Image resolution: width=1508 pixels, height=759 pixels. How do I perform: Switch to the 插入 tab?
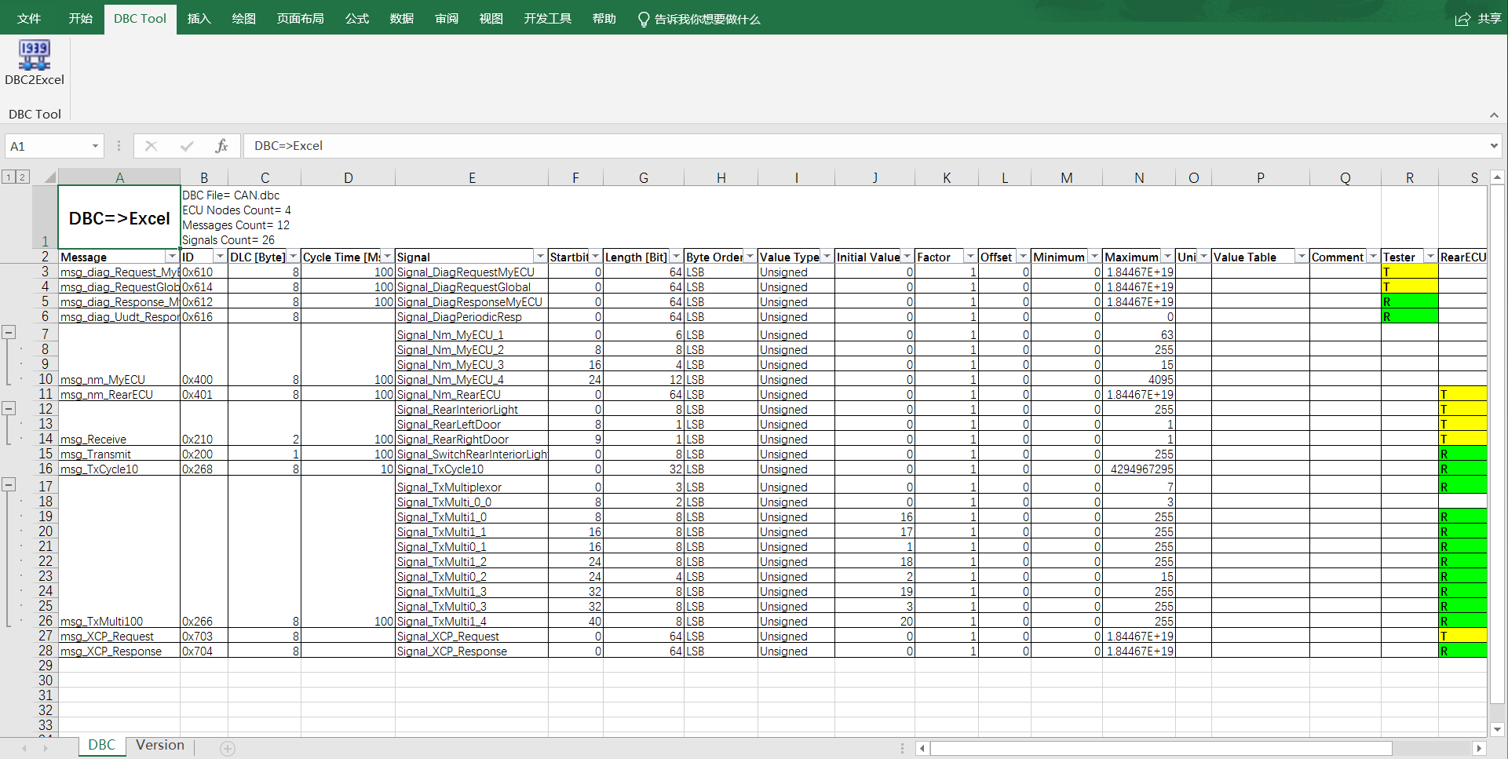coord(199,19)
